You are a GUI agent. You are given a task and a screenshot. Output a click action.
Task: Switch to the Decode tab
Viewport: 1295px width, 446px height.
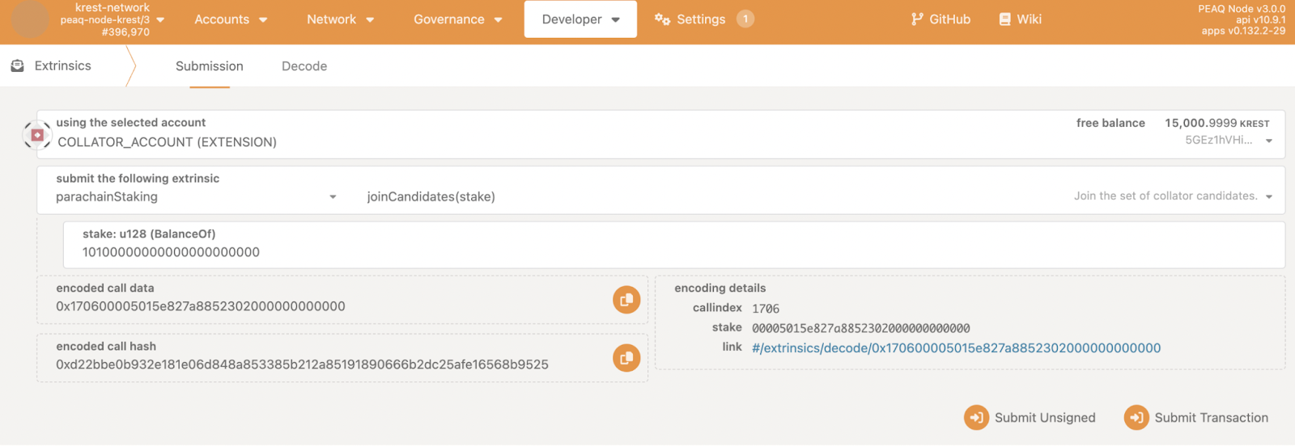coord(304,66)
